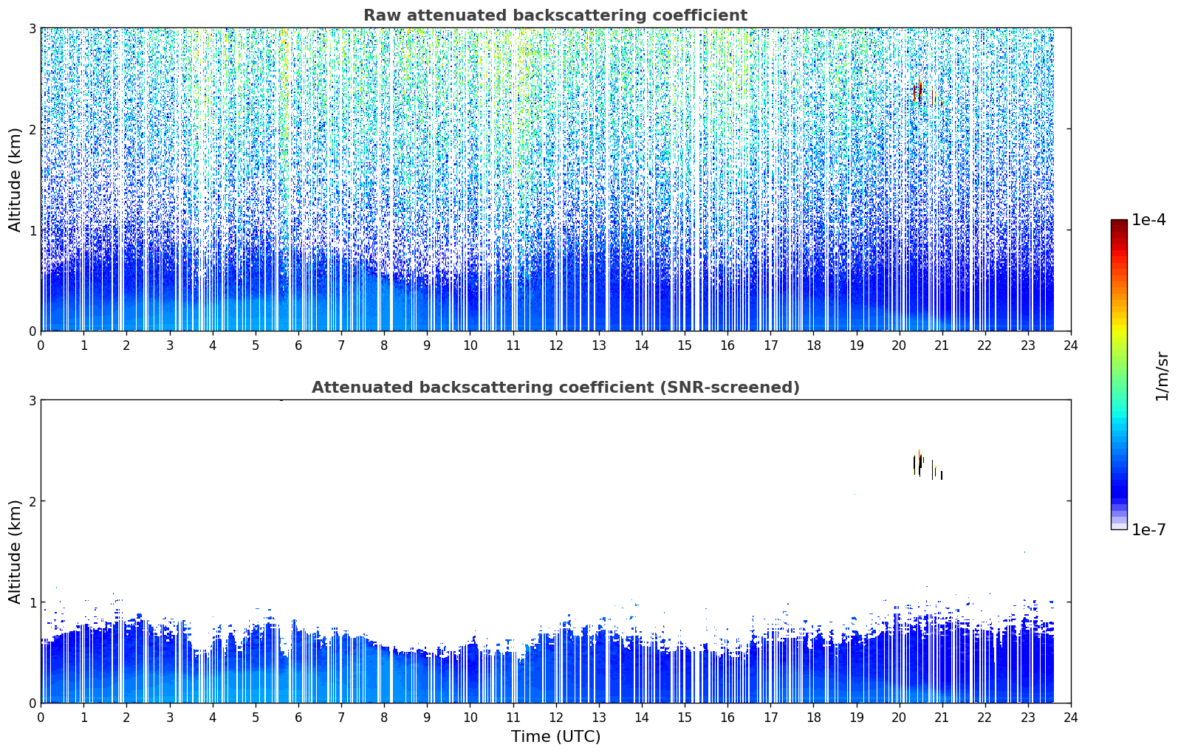Click the top plot's 'Altitude (km)' label
Viewport: 1178px width, 753px height.
[16, 179]
